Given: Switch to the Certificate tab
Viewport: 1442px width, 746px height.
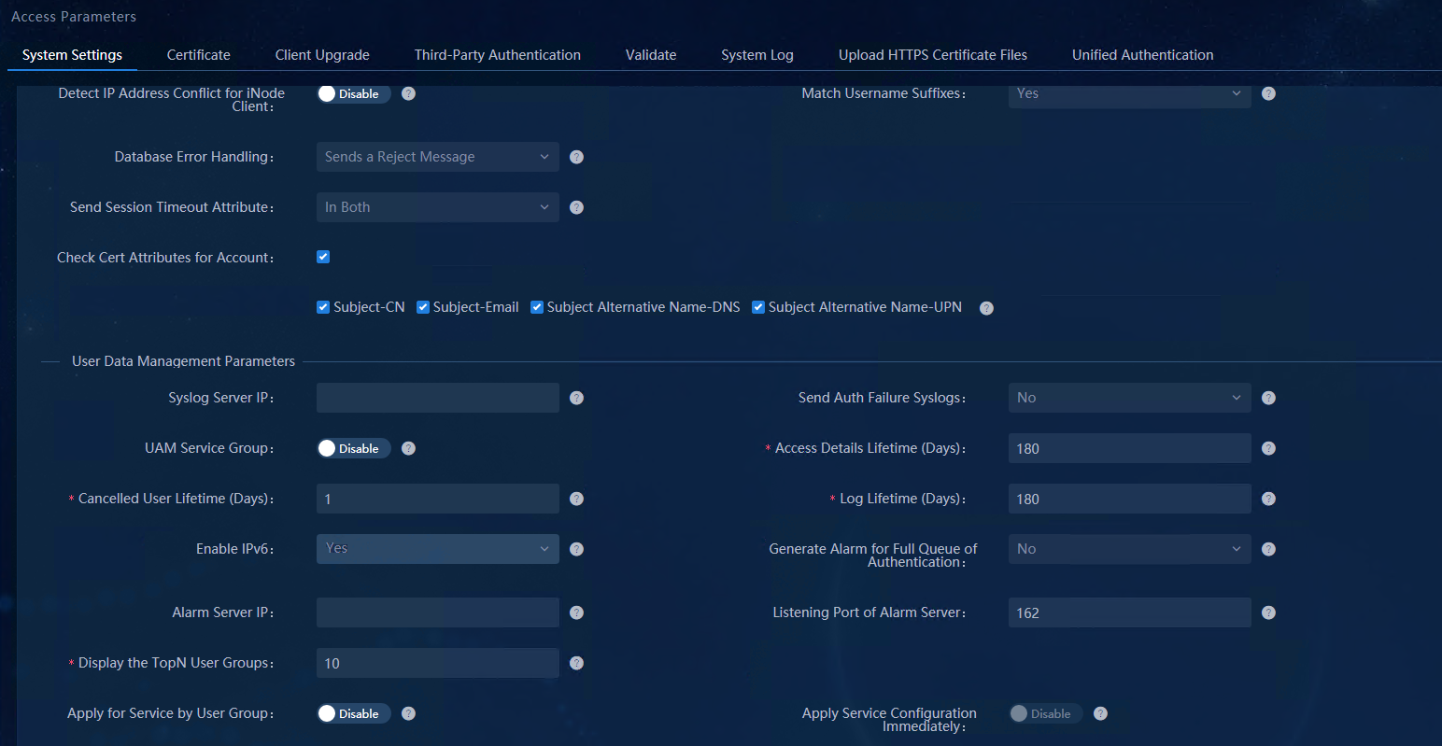Looking at the screenshot, I should pos(198,55).
